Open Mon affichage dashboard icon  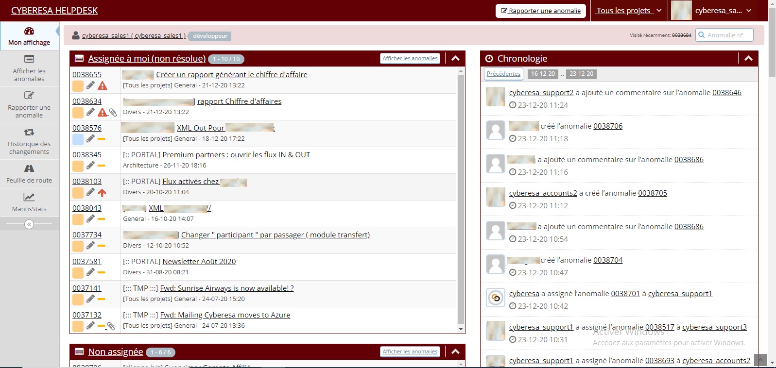click(x=29, y=31)
